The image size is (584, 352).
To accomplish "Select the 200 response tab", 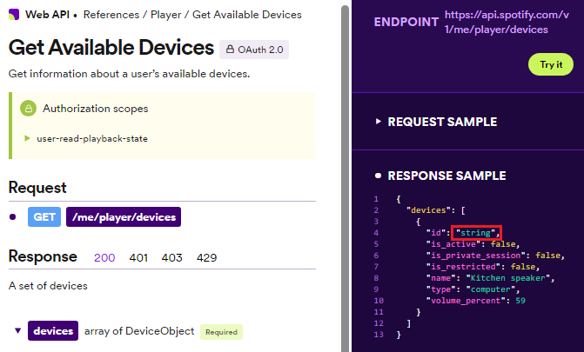I will (x=104, y=257).
